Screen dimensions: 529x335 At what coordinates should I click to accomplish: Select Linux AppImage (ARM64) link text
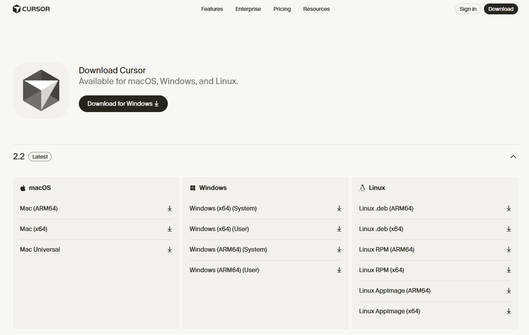point(395,291)
